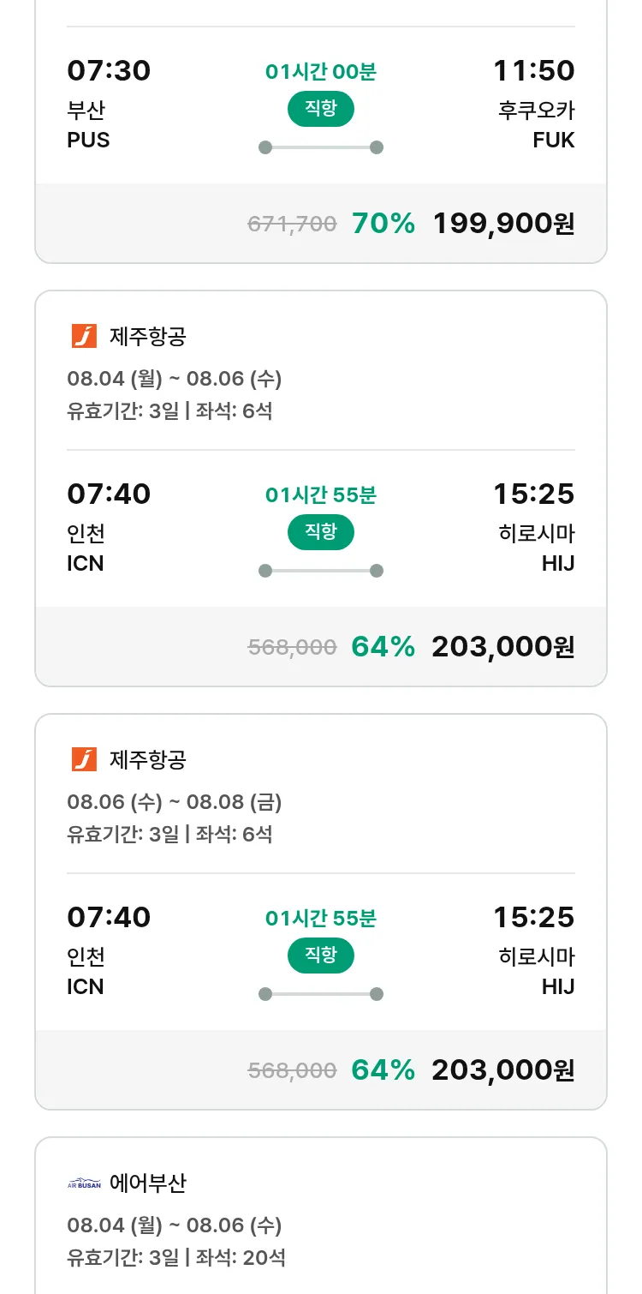Select the 199,900원 fare for Busan to Fukuoka
The width and height of the screenshot is (642, 1294).
tap(503, 224)
